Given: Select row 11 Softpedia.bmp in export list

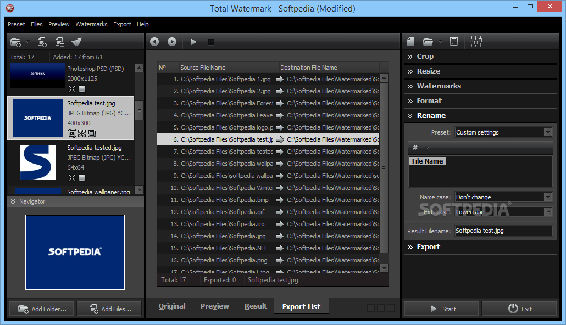Looking at the screenshot, I should (268, 200).
